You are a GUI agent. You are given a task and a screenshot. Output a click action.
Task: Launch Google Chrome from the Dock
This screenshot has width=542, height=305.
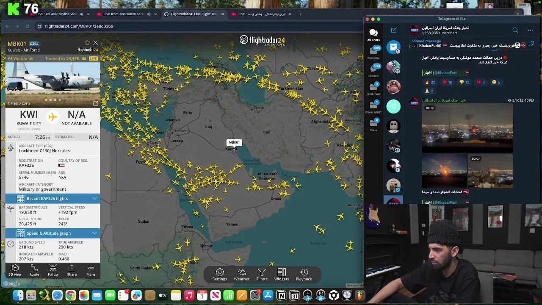click(x=71, y=296)
